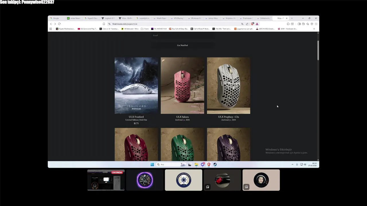
Task: Open Steam from the taskbar
Action: (215, 165)
